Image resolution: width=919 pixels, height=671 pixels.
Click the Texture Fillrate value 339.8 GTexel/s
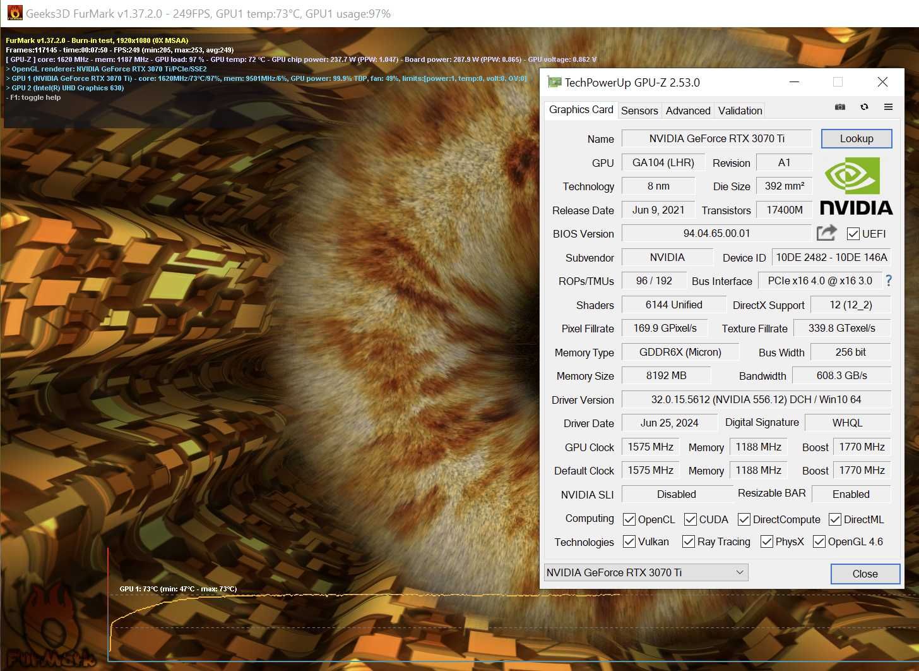click(x=841, y=328)
